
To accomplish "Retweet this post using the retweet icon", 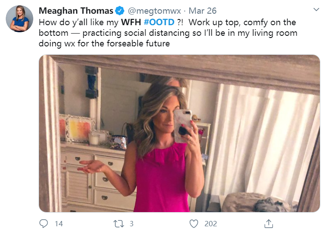I will click(118, 224).
